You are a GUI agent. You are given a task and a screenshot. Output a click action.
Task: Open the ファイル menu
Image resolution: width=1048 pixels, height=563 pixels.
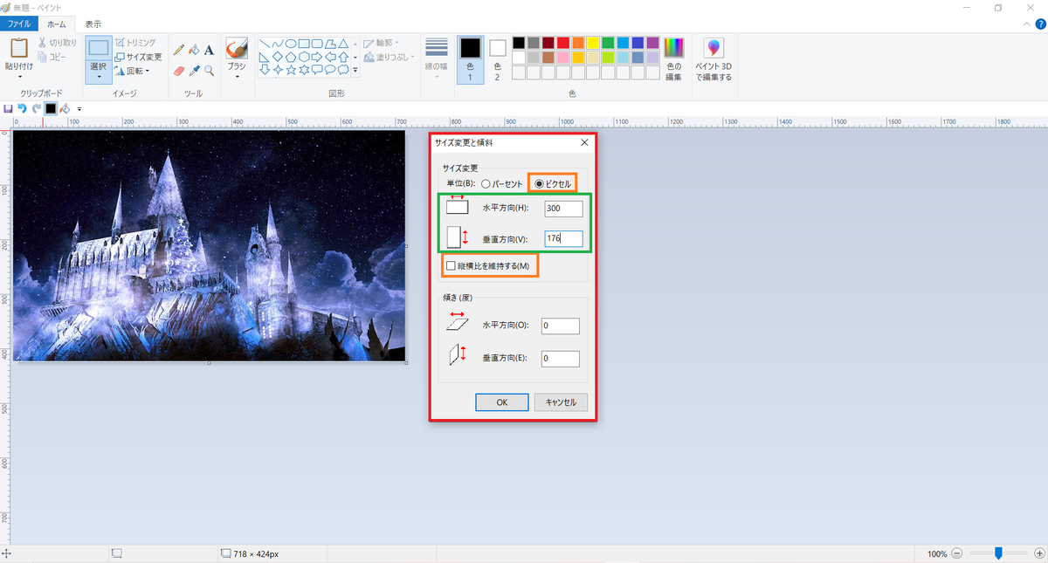point(18,24)
